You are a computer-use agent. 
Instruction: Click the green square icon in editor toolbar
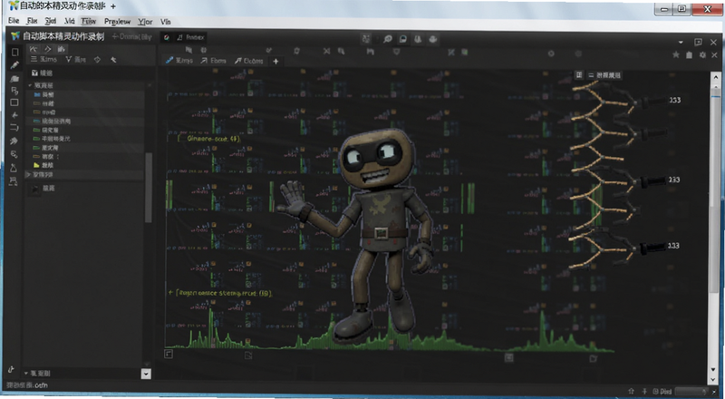coord(464,53)
